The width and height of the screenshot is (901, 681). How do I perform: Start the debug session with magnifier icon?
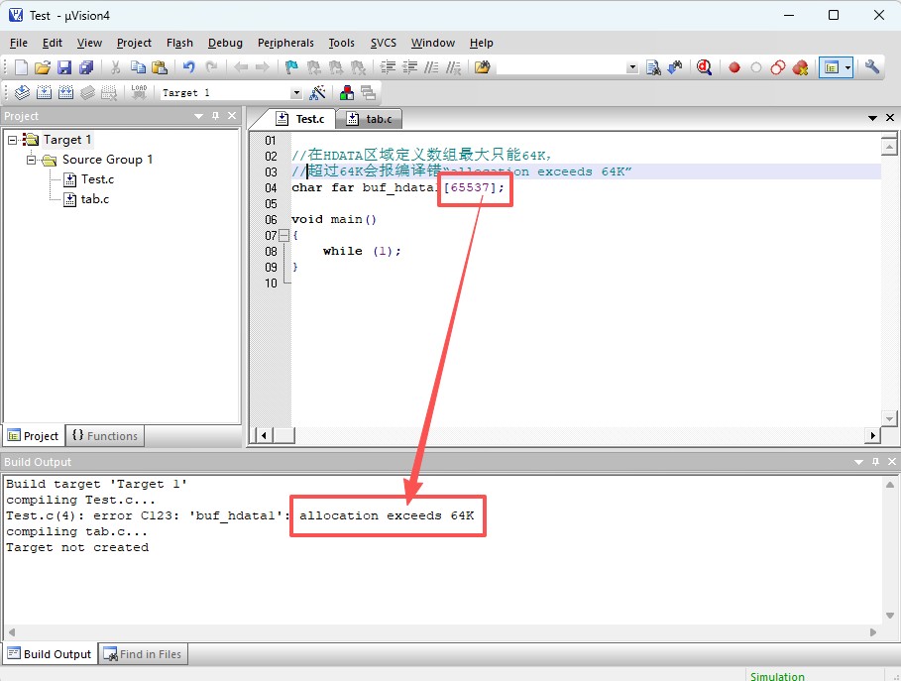coord(705,67)
